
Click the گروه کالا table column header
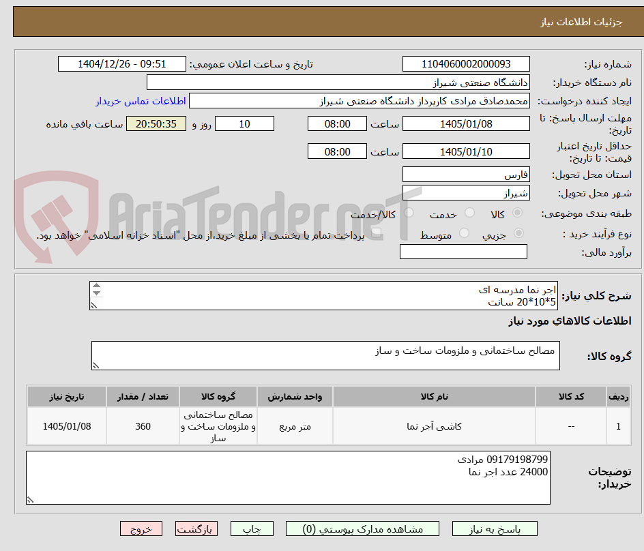pos(218,397)
